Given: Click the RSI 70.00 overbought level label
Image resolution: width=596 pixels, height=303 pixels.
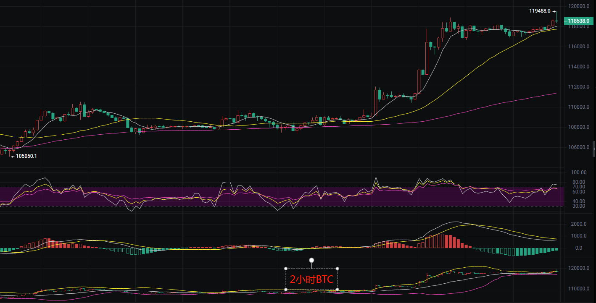Looking at the screenshot, I should point(578,187).
